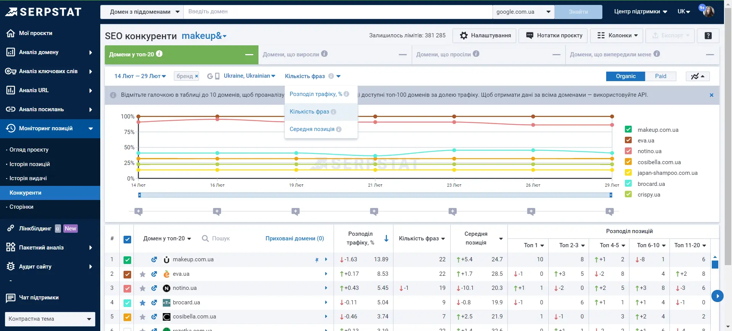This screenshot has height=331, width=732.
Task: Click the chart date range slider bar
Action: [x=375, y=195]
